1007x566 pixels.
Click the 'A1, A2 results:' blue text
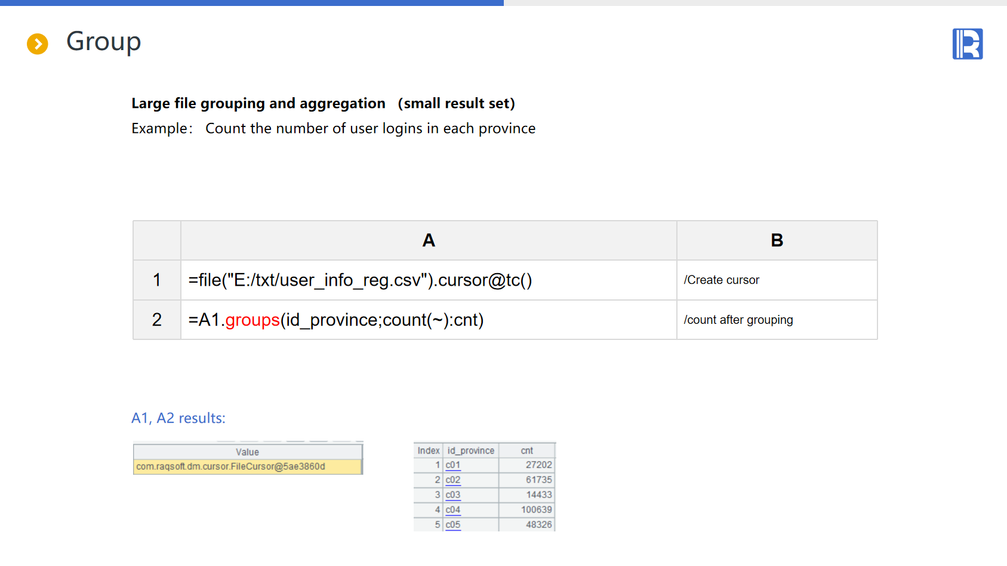click(x=178, y=418)
